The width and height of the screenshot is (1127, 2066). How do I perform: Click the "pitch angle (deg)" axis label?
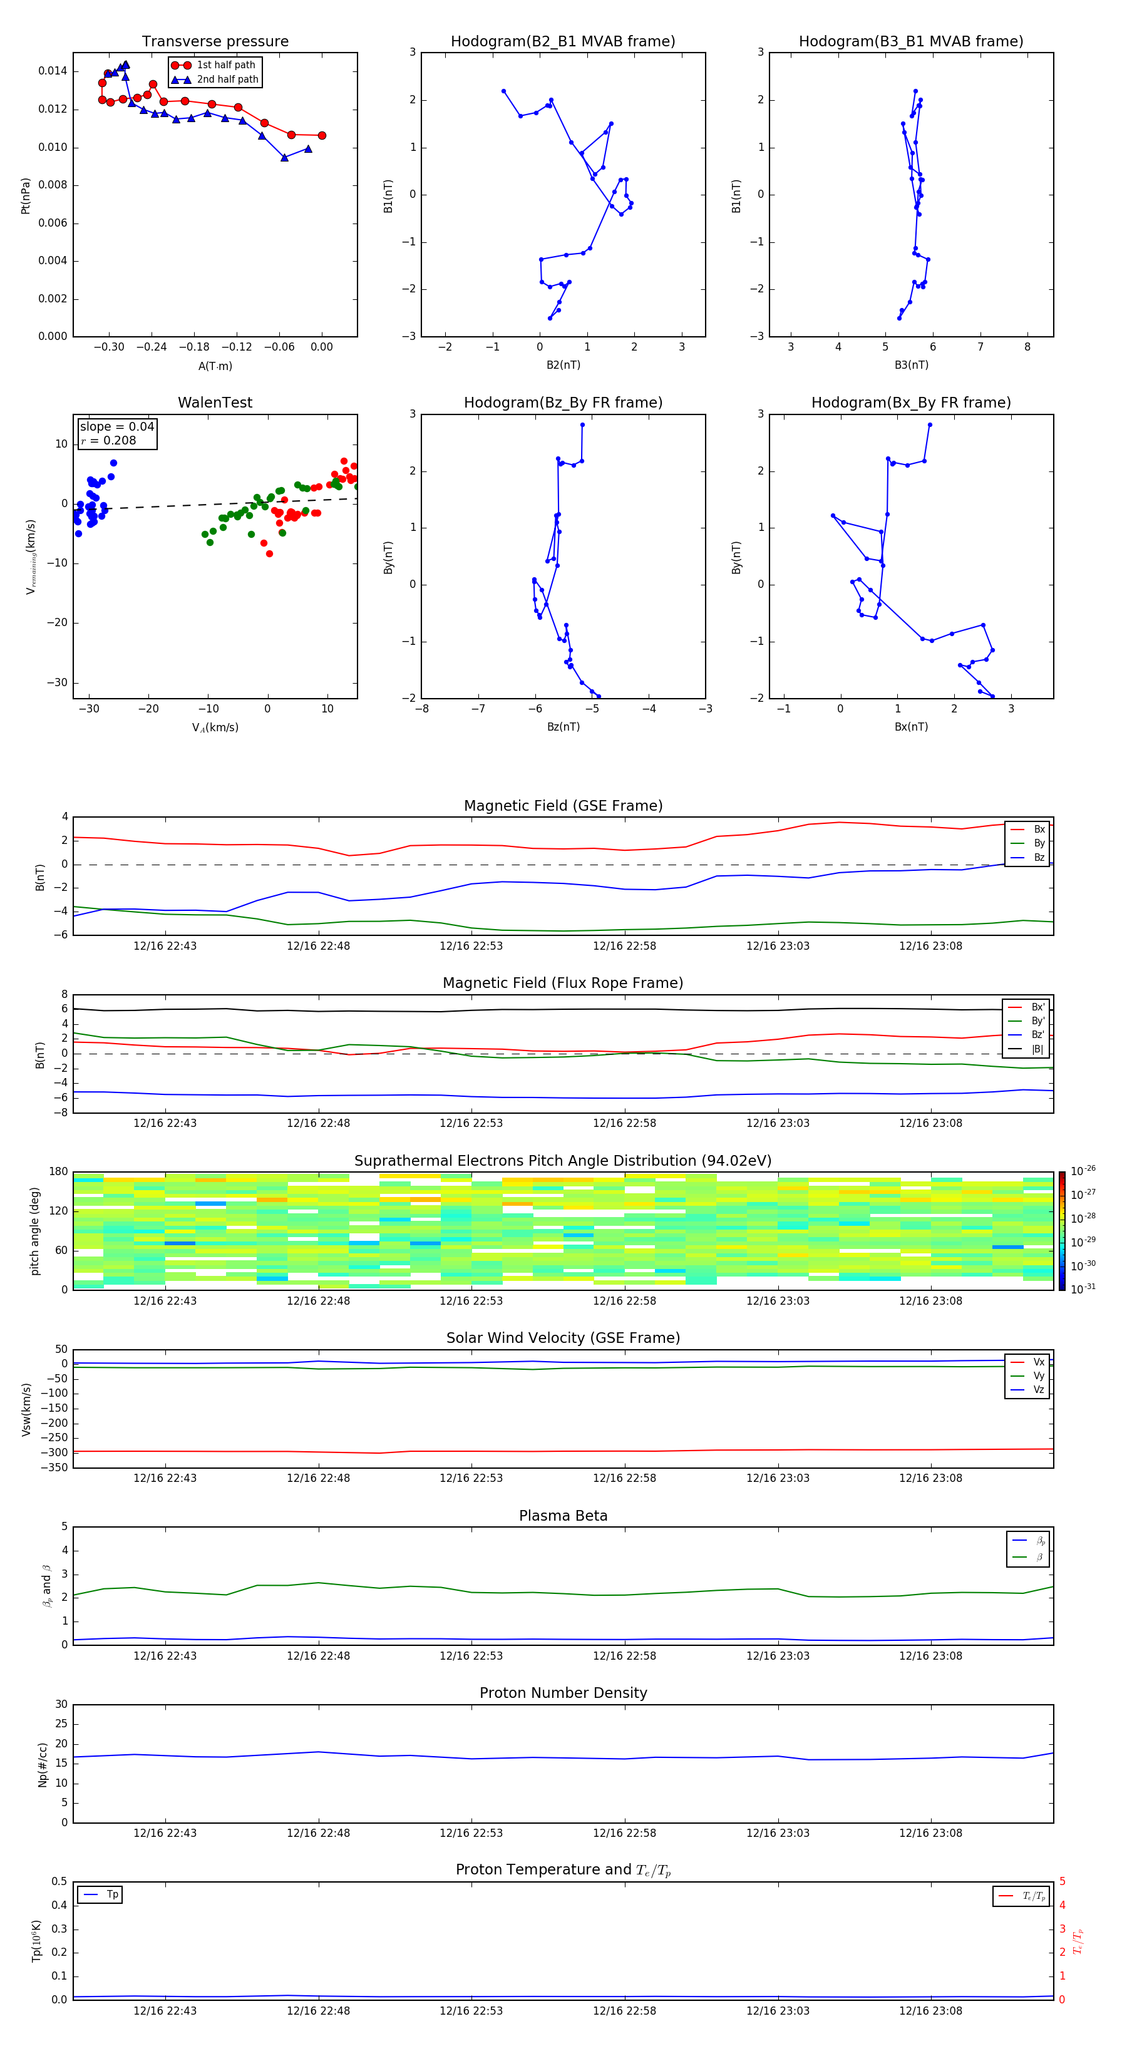pyautogui.click(x=34, y=1231)
